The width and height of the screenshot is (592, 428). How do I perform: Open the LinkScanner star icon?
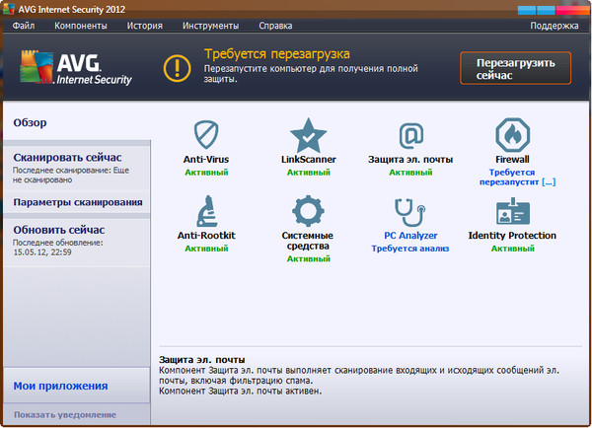tap(308, 134)
